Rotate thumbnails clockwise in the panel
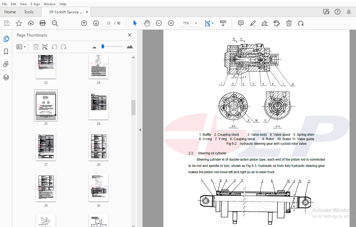 point(64,47)
